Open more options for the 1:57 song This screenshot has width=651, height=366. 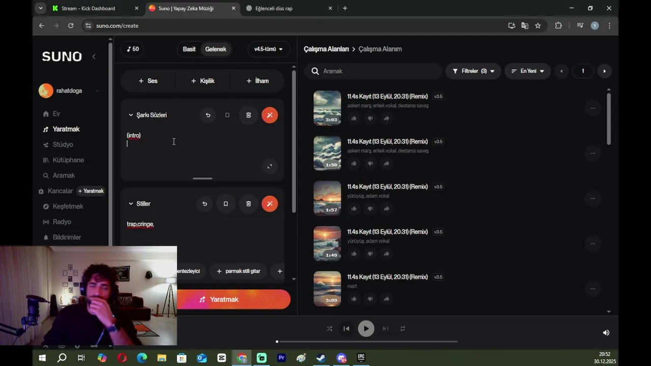(593, 198)
